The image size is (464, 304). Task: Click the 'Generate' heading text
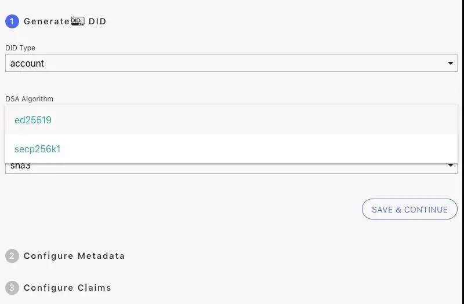click(46, 21)
